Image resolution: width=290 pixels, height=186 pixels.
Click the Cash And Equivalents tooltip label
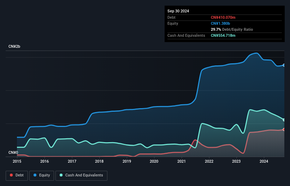click(186, 35)
